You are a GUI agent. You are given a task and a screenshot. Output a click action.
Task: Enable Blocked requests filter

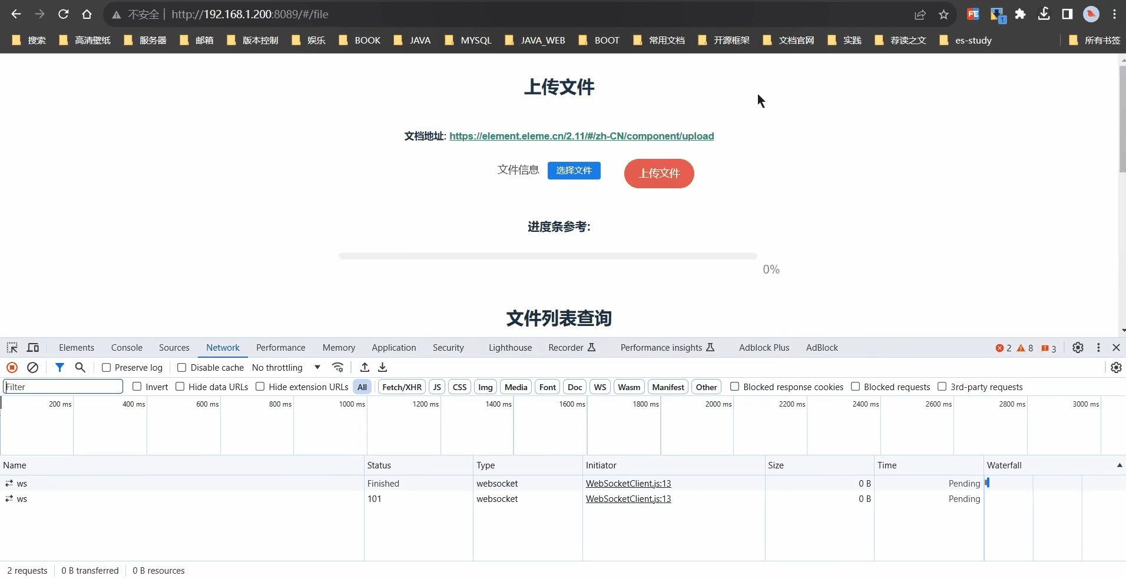pyautogui.click(x=856, y=387)
